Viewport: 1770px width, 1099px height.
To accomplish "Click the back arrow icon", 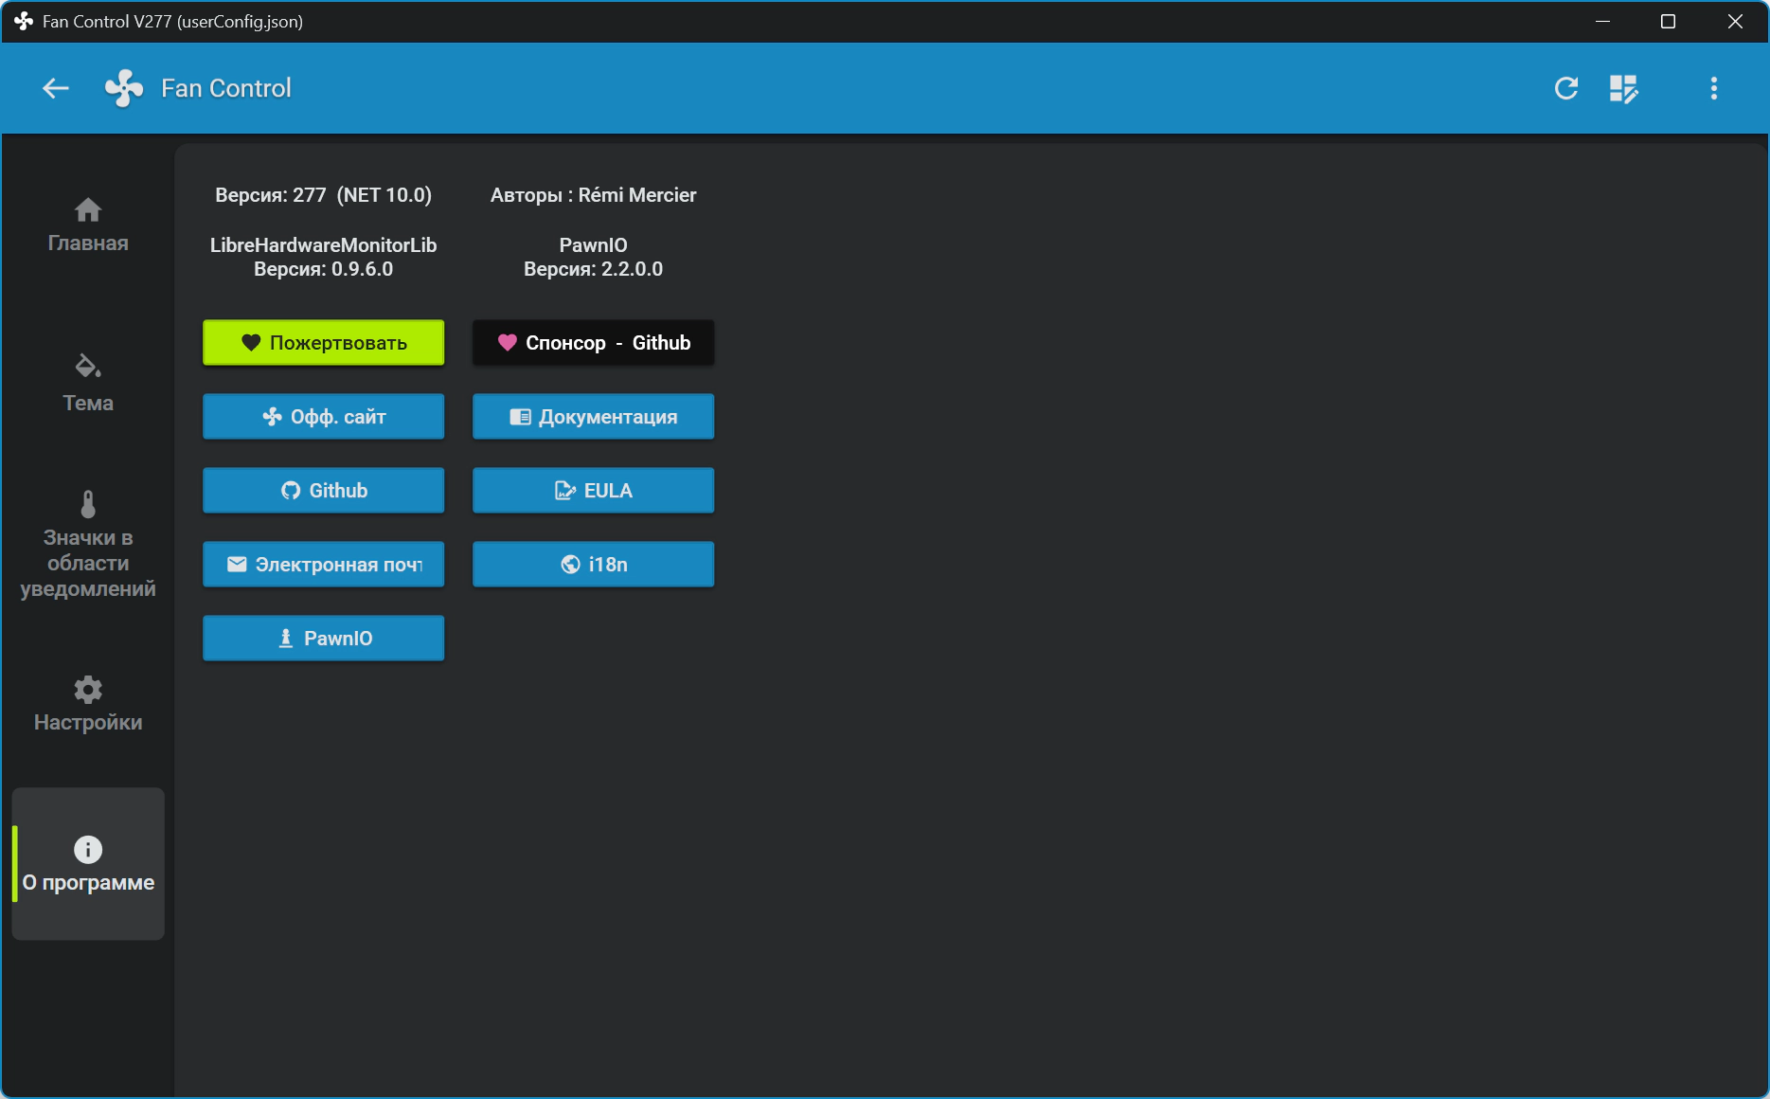I will click(x=56, y=88).
